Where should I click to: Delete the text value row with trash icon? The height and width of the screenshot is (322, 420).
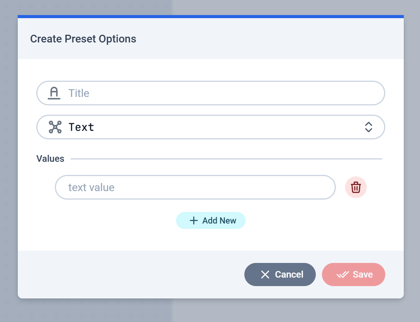click(356, 187)
